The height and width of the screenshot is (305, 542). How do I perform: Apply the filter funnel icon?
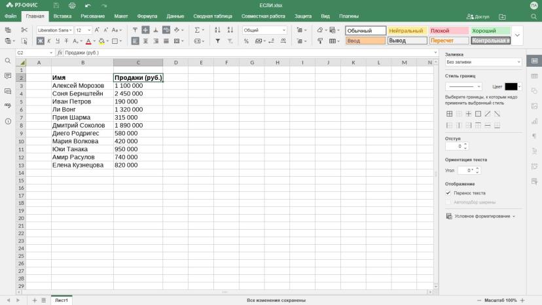click(218, 41)
